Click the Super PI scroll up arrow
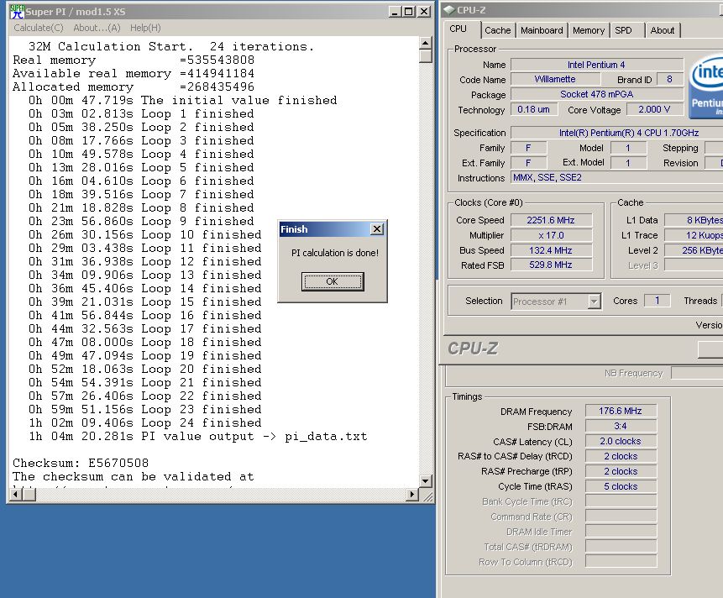This screenshot has height=598, width=723. click(426, 43)
